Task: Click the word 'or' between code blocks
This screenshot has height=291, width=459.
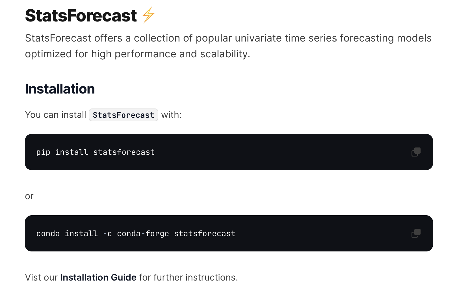Action: point(29,196)
